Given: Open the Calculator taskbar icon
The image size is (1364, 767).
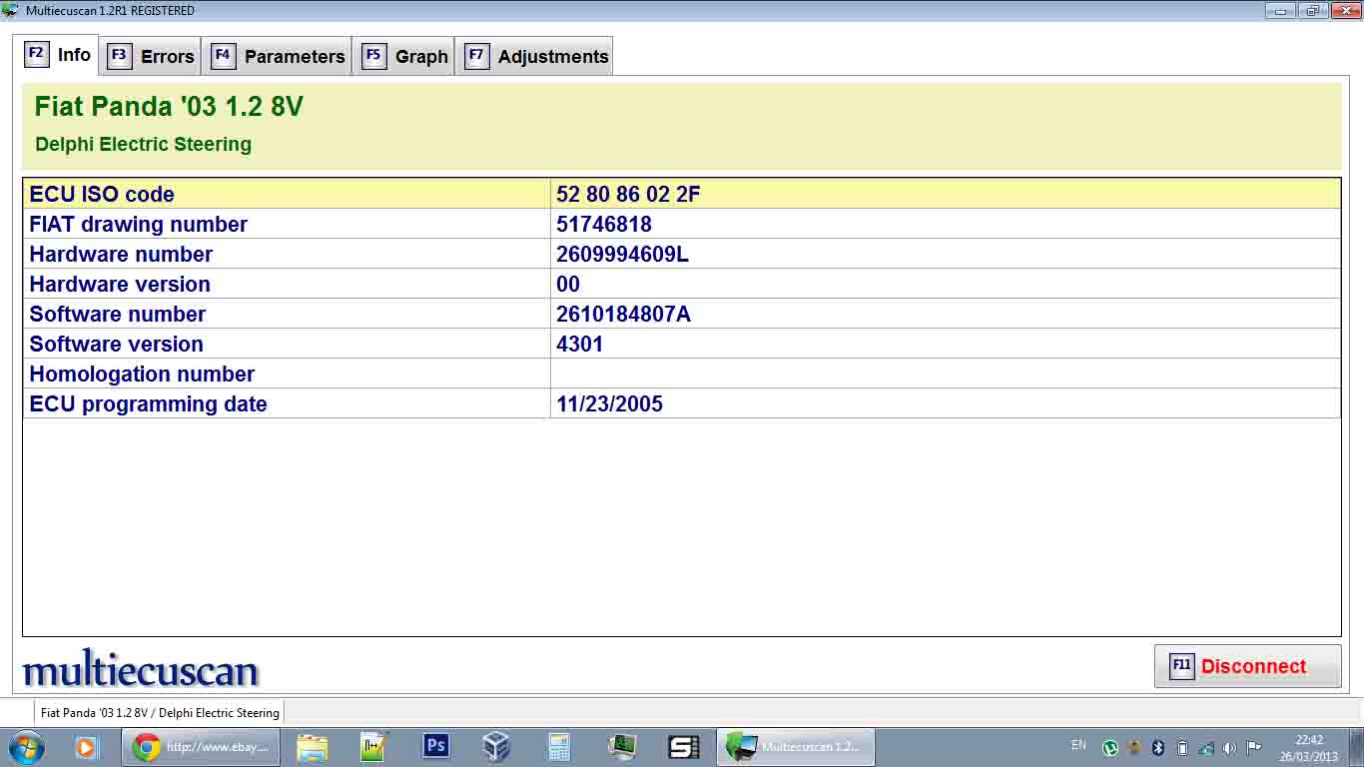Looking at the screenshot, I should point(558,747).
